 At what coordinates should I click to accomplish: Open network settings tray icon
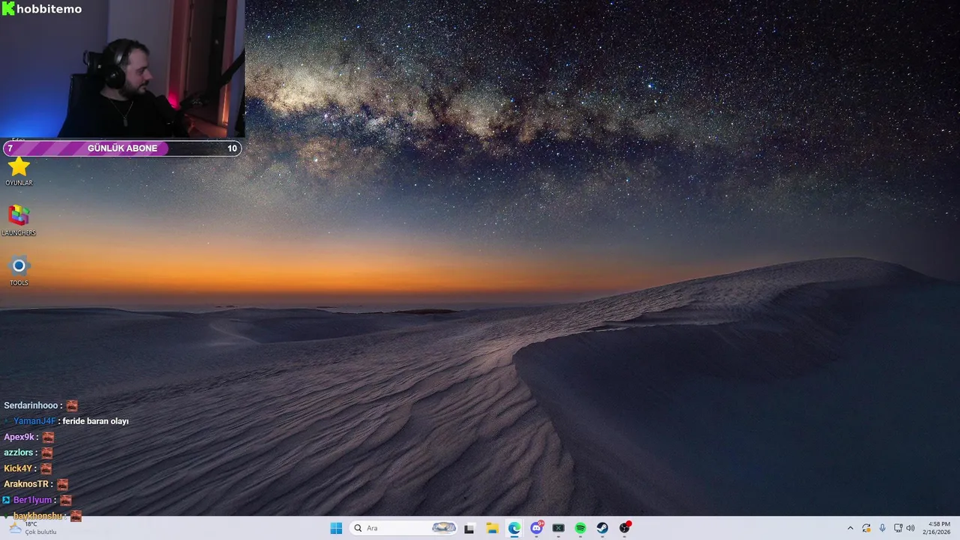point(898,528)
